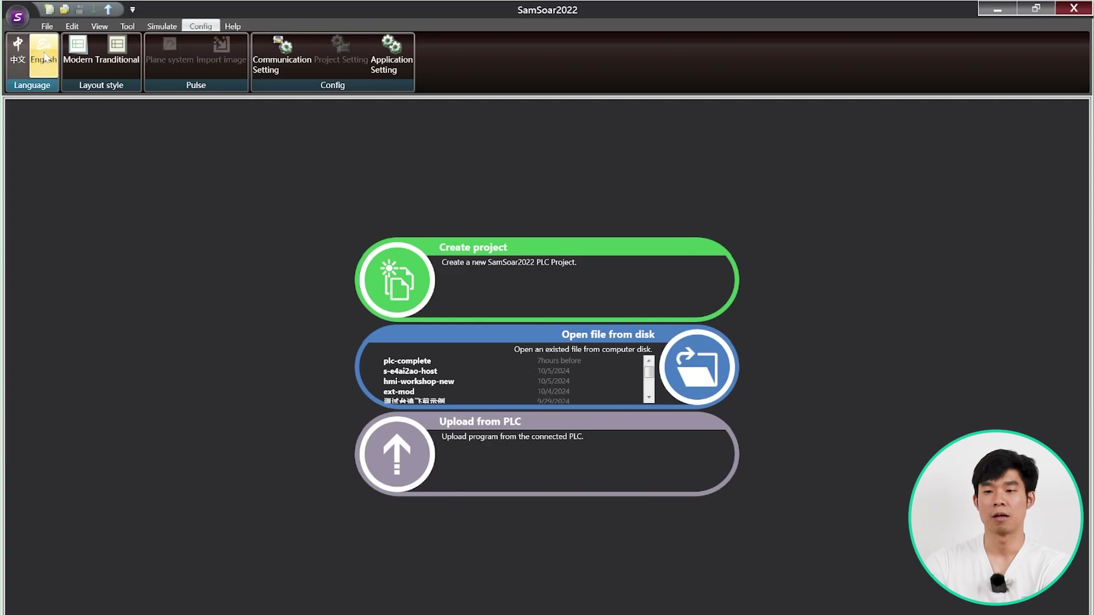Click 'Upload program from the connected PLC' text
This screenshot has height=615, width=1094.
click(512, 436)
